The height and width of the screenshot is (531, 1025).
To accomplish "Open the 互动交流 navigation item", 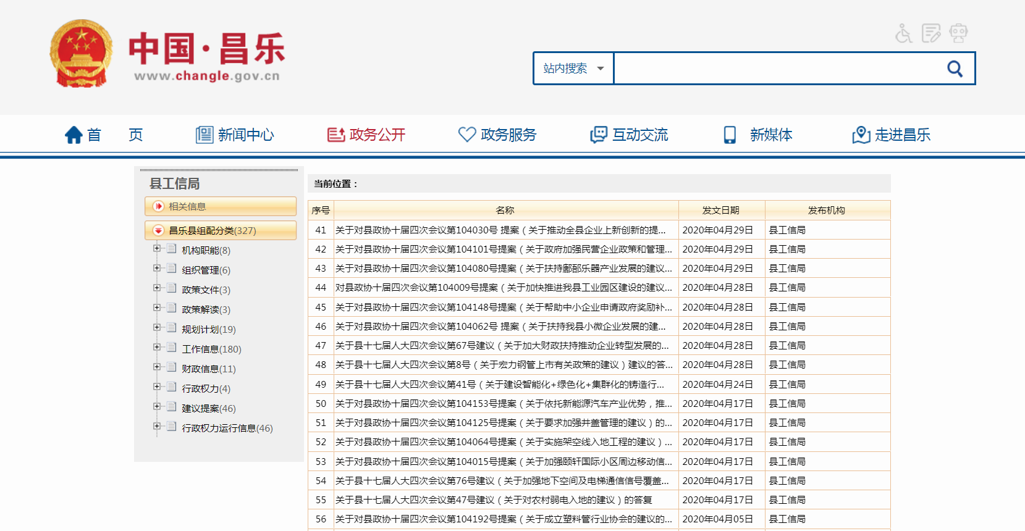I will (629, 135).
